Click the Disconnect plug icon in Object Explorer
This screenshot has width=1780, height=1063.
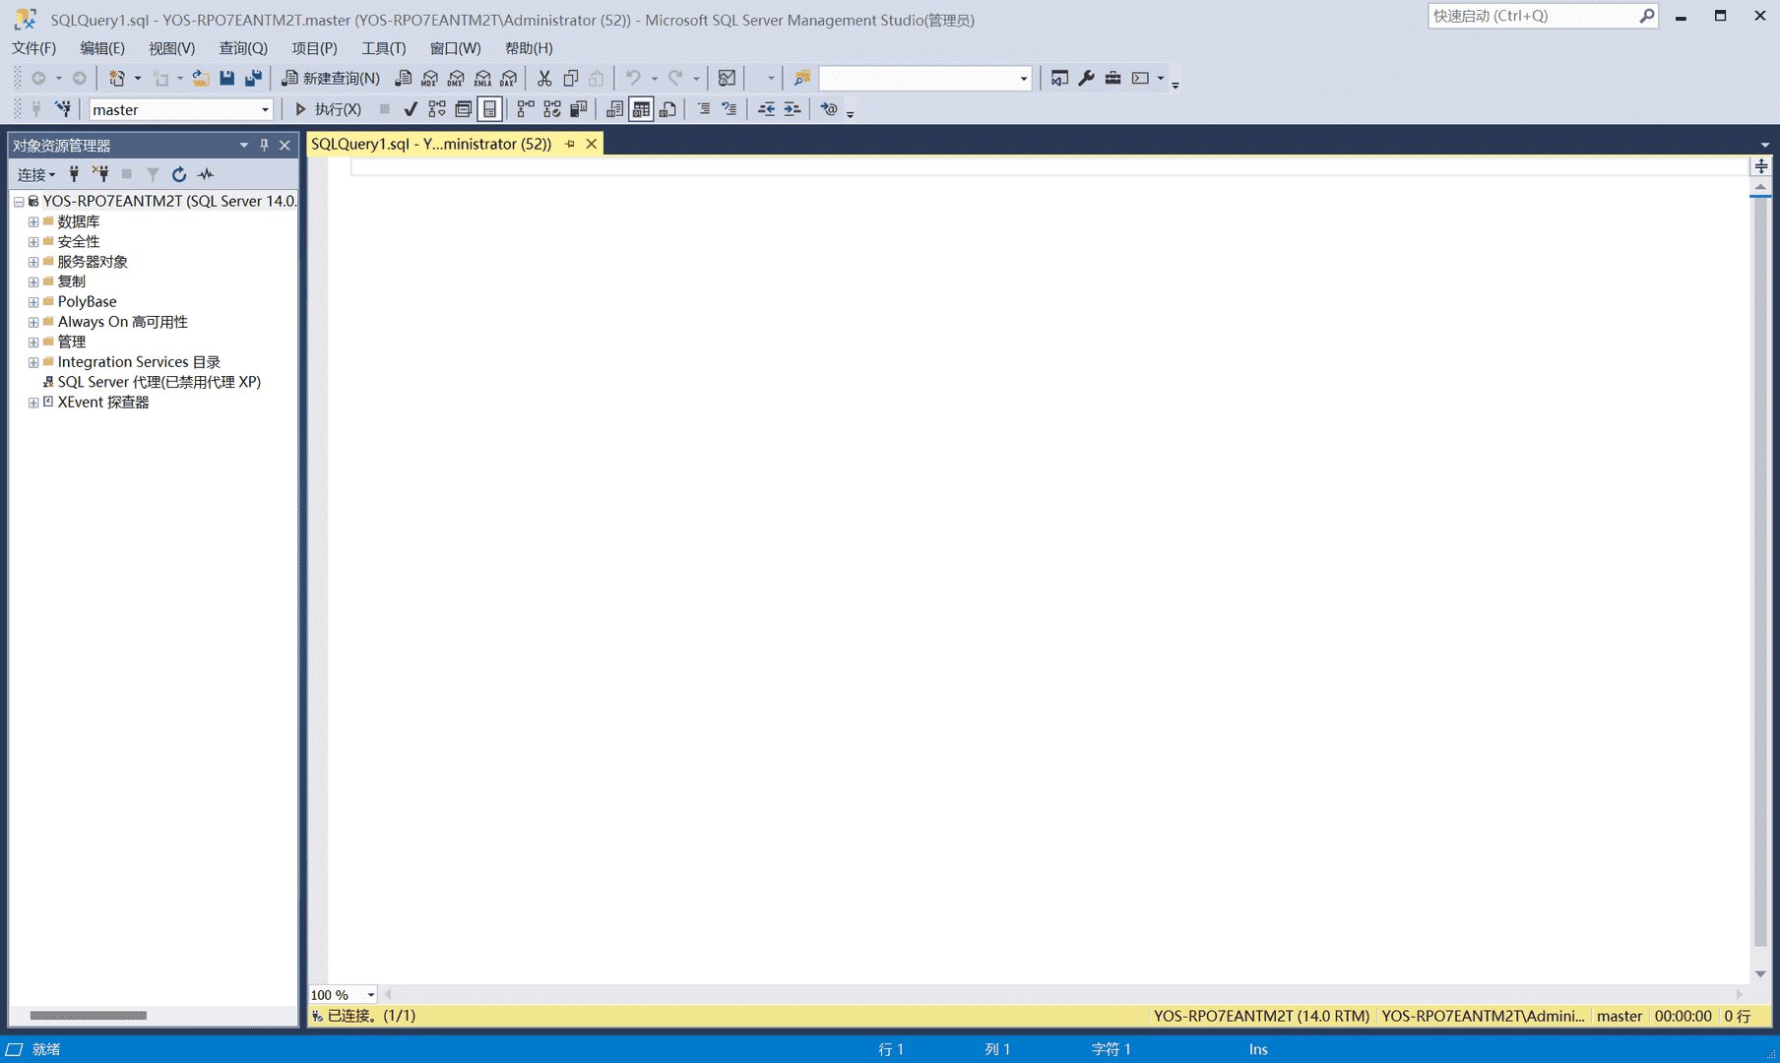coord(100,174)
